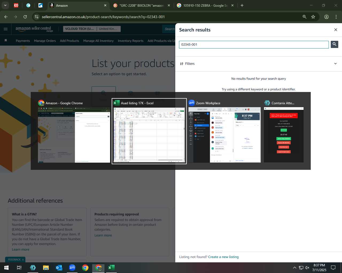Click the address bar URL
Viewport: 342px width, 273px height.
tap(103, 17)
